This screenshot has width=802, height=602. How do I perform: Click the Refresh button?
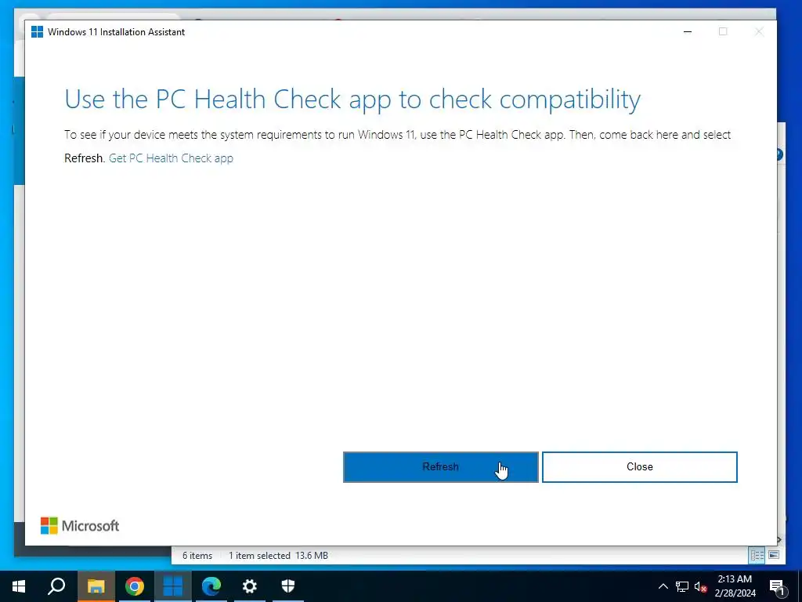(x=440, y=467)
